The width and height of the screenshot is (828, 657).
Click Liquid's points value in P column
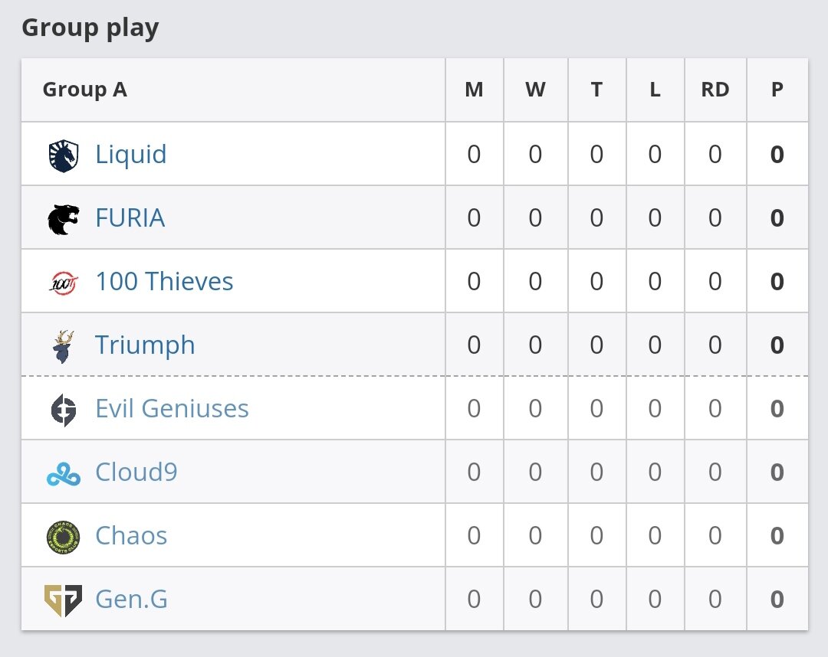pos(777,155)
